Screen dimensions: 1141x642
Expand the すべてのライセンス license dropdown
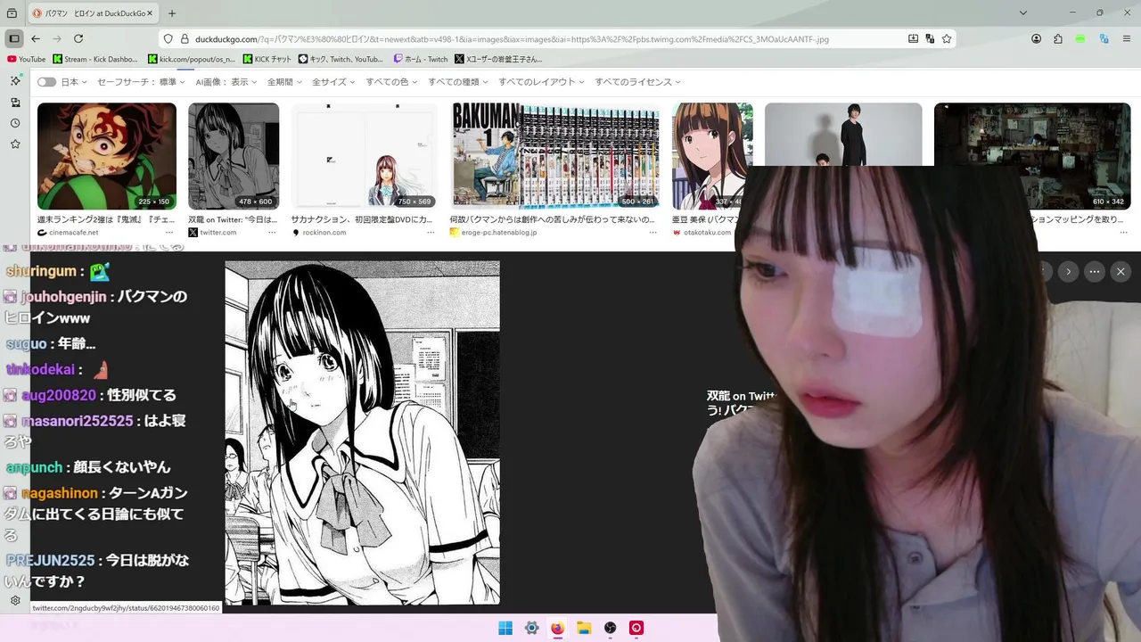[x=638, y=82]
